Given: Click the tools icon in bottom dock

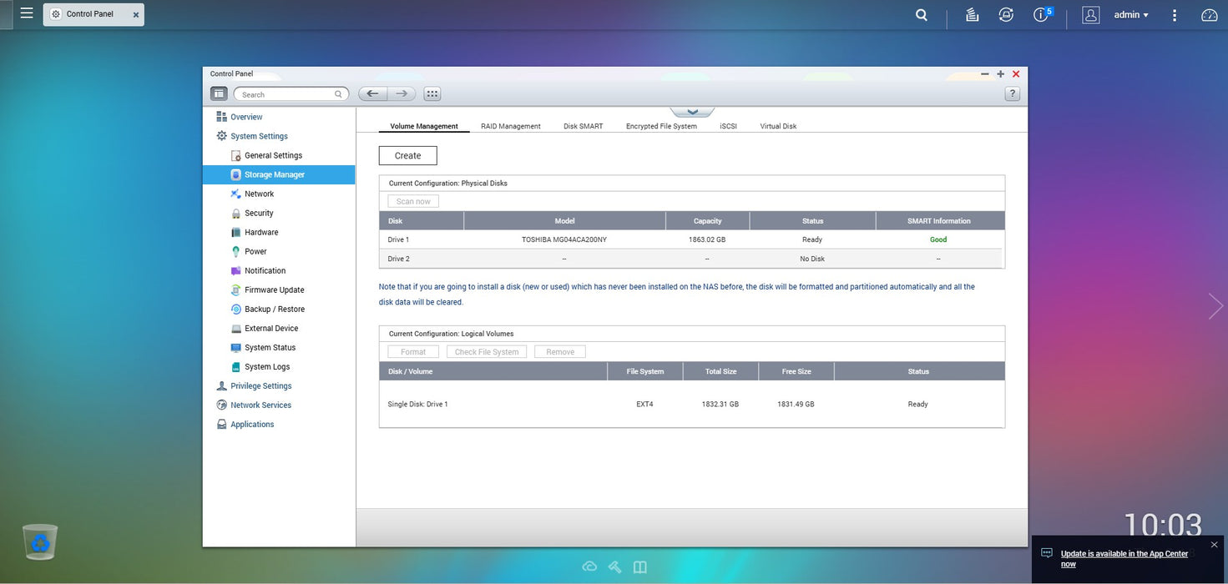Looking at the screenshot, I should (615, 567).
